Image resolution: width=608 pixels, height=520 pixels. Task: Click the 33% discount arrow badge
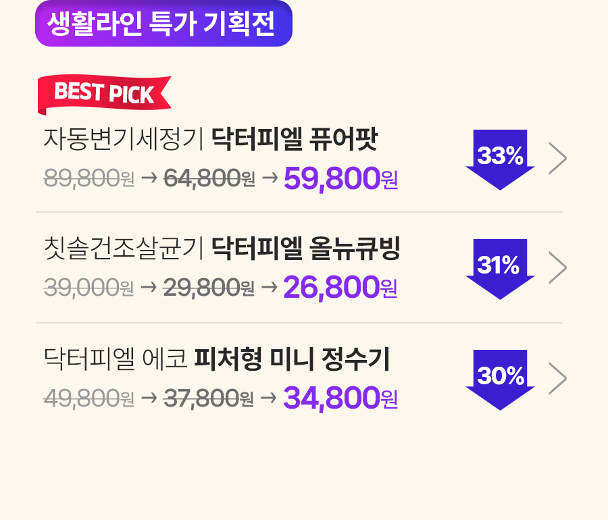pos(500,159)
